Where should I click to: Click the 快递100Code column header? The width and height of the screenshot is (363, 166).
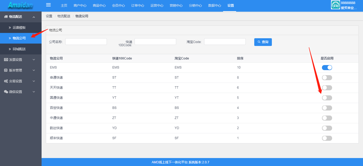(x=122, y=58)
